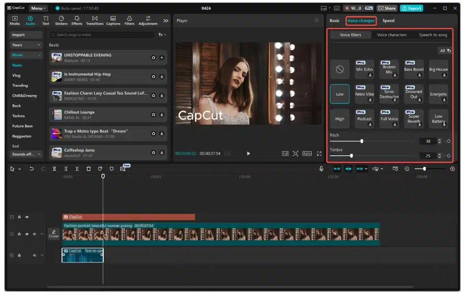
Task: Click the Share button
Action: (387, 8)
